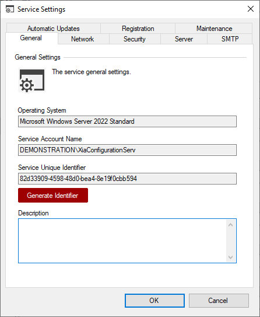This screenshot has width=260, height=317.
Task: Open the SMTP tab
Action: (230, 39)
